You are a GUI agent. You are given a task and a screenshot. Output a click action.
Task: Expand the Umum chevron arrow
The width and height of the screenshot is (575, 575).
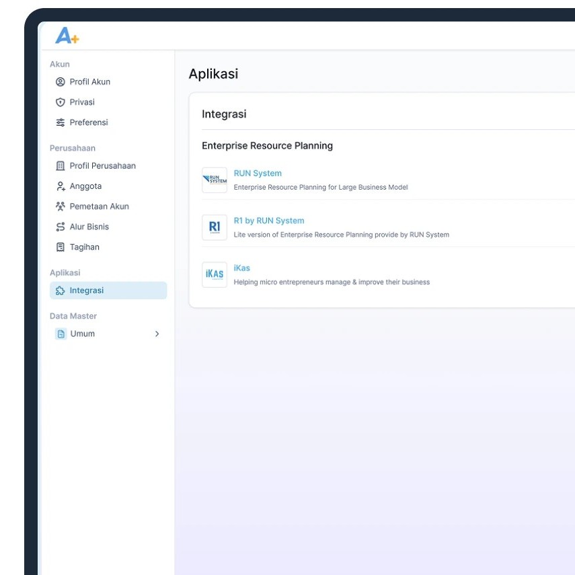click(x=157, y=334)
